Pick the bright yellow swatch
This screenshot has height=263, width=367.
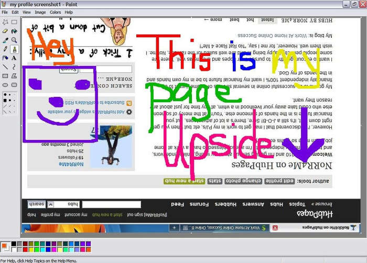tap(31, 249)
